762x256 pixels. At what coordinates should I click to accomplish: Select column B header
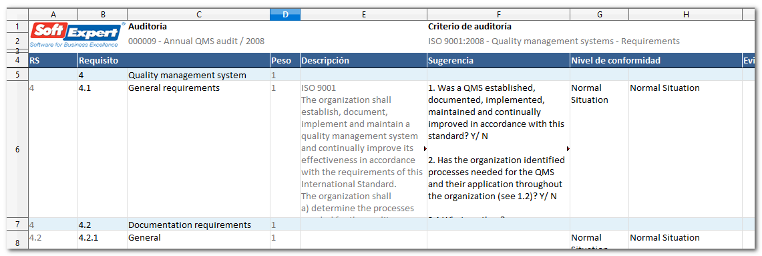103,15
